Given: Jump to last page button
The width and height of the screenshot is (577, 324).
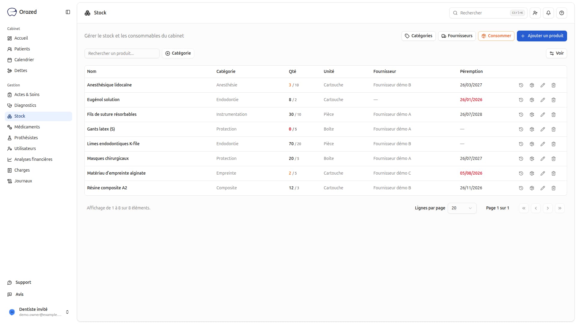Looking at the screenshot, I should click(x=560, y=208).
